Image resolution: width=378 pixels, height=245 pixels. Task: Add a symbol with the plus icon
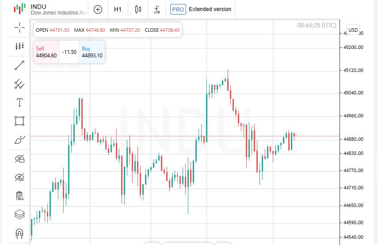pyautogui.click(x=98, y=9)
